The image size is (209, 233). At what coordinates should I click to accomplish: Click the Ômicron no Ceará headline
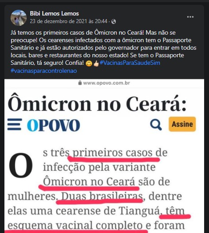(x=97, y=103)
